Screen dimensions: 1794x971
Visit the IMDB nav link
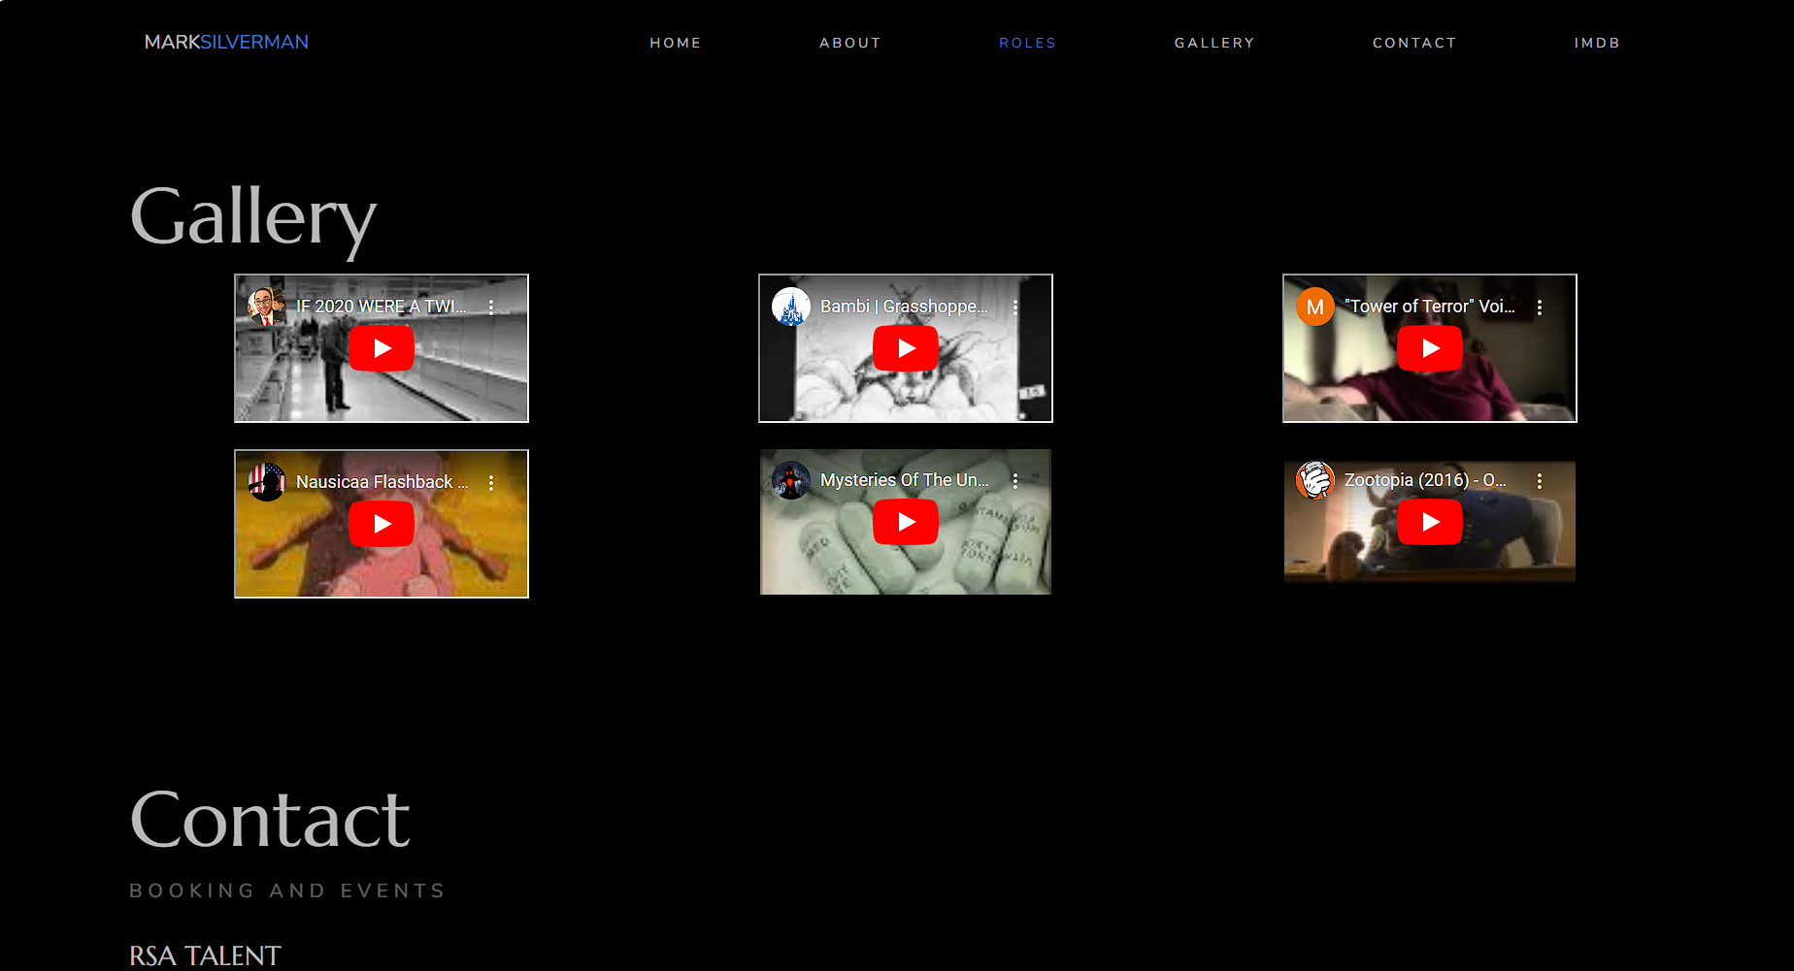1597,43
